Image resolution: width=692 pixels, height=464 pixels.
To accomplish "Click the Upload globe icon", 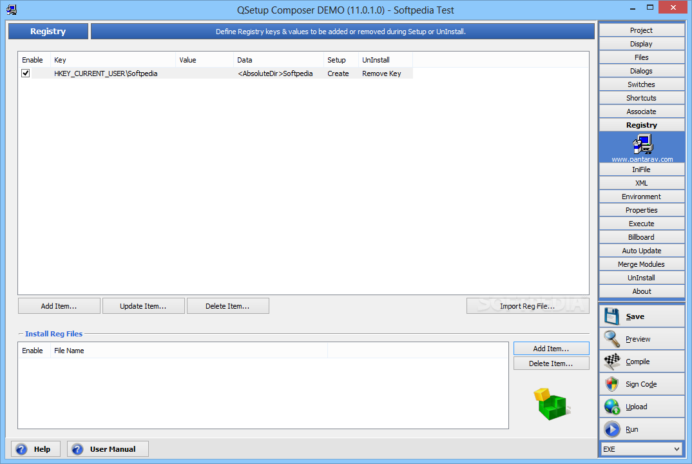I will tap(612, 407).
